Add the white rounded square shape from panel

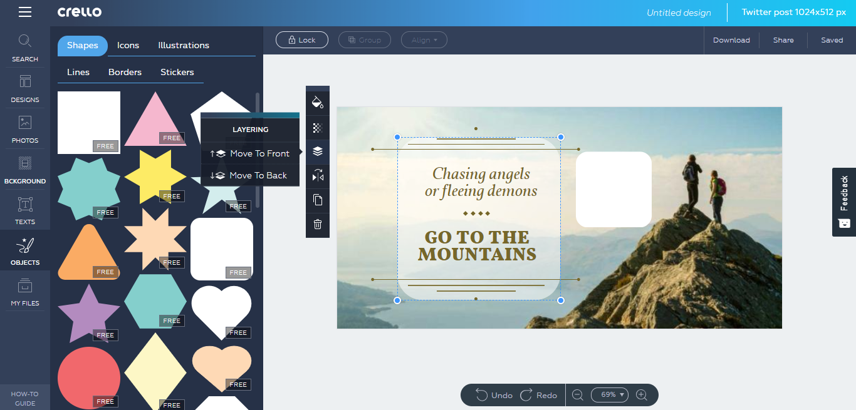tap(222, 249)
